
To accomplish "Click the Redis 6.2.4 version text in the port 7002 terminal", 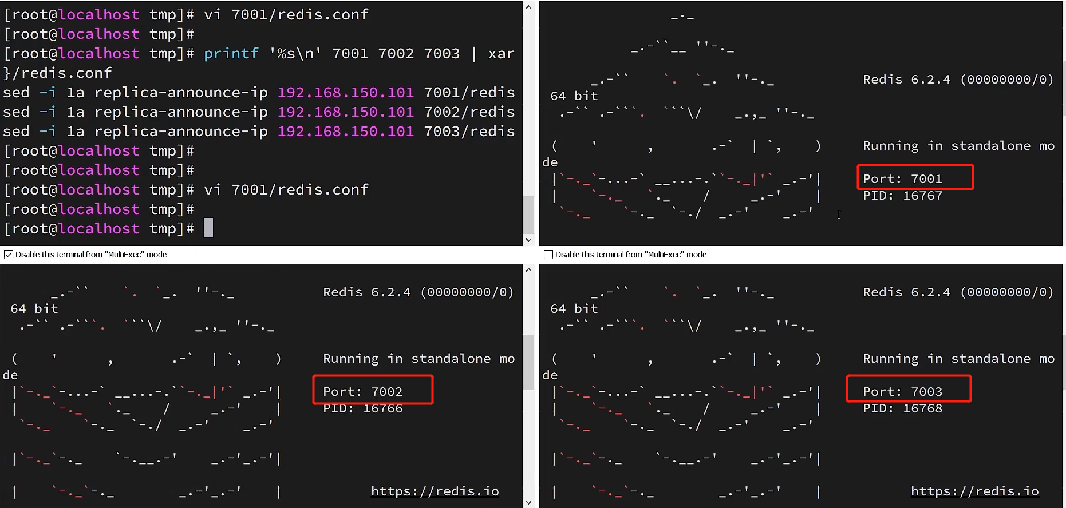I will [418, 292].
